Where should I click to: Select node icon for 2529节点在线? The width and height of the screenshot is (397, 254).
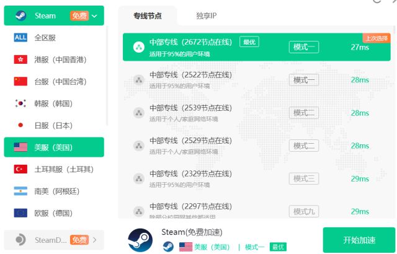(139, 146)
